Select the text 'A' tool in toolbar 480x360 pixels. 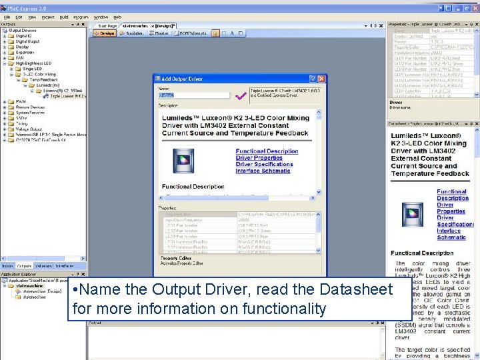click(232, 33)
